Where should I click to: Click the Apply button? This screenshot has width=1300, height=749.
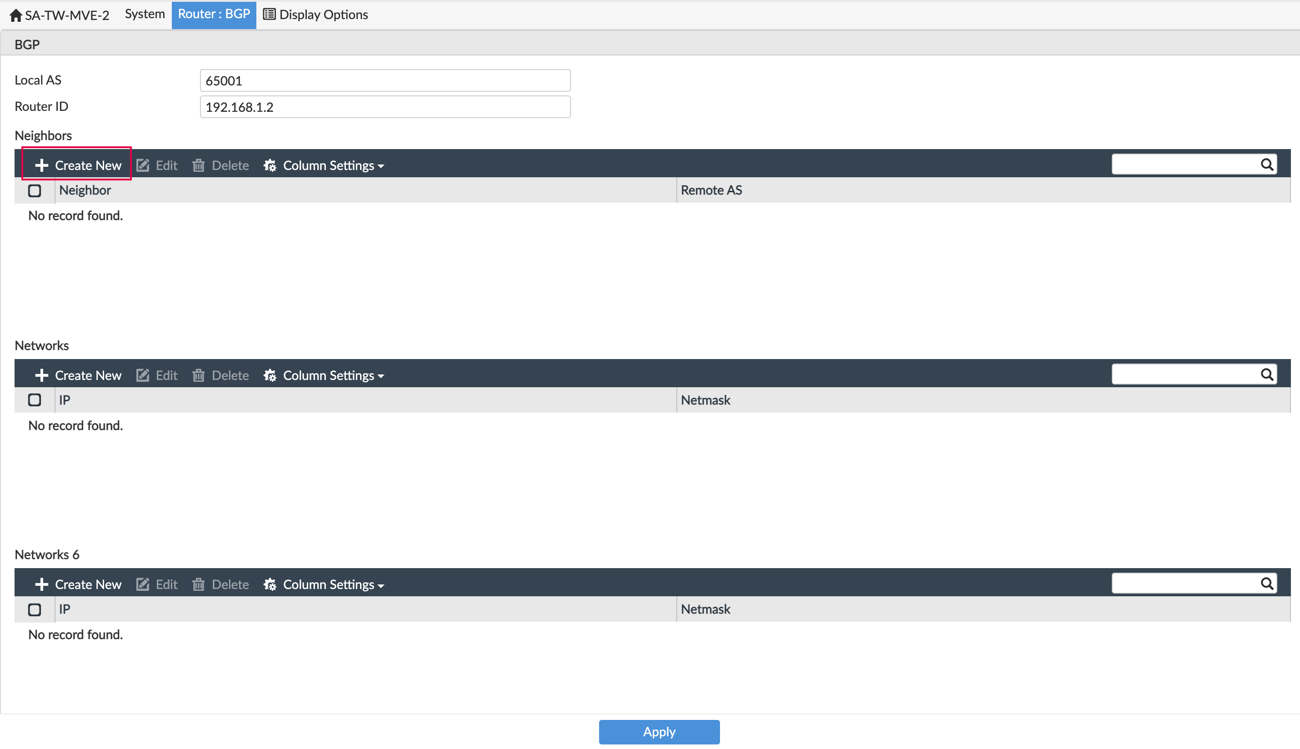coord(659,732)
